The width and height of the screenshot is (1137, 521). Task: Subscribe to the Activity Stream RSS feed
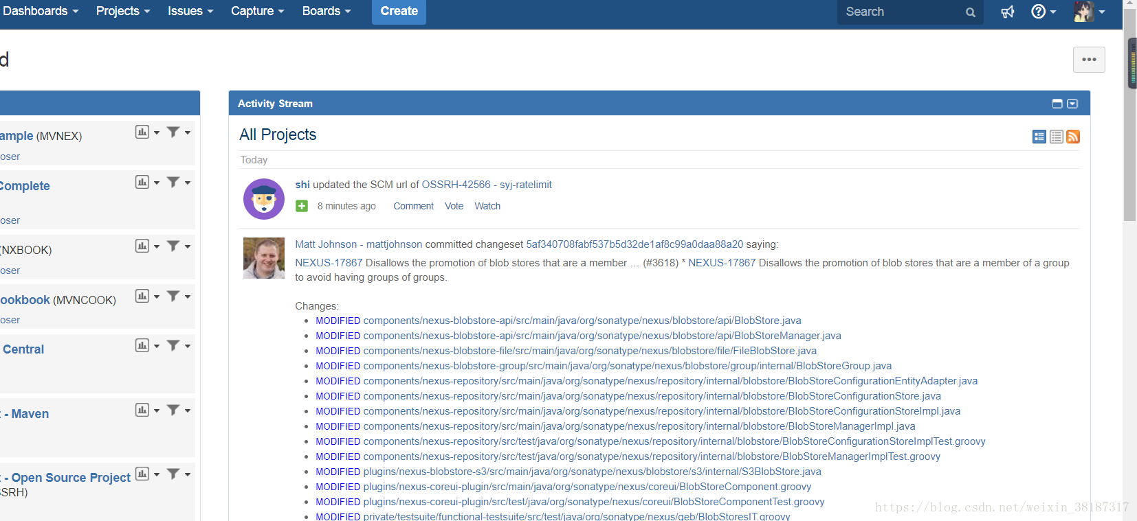point(1073,137)
